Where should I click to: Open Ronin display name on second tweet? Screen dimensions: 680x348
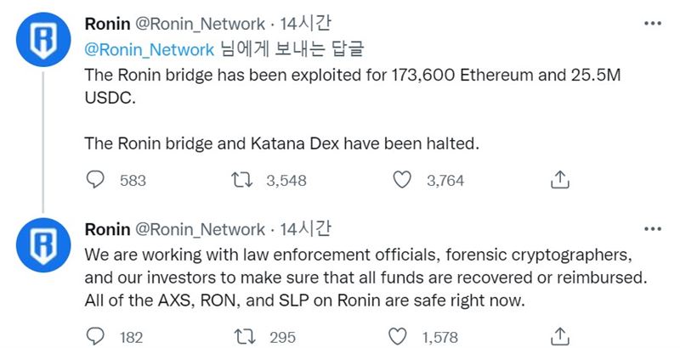pyautogui.click(x=107, y=229)
